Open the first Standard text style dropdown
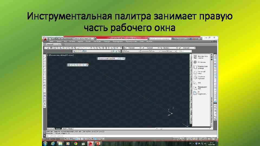 point(134,48)
